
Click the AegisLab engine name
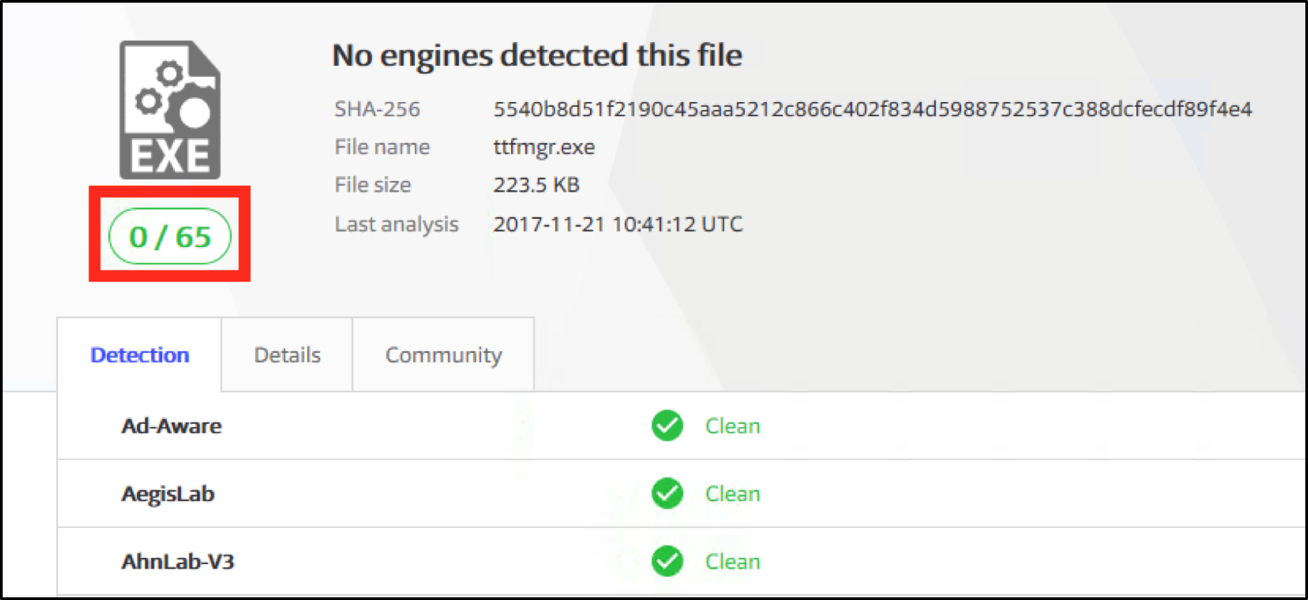pos(168,494)
